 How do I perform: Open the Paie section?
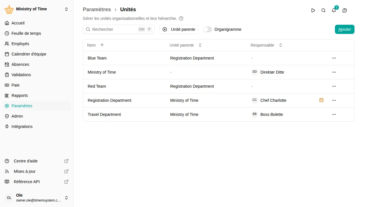point(37,85)
